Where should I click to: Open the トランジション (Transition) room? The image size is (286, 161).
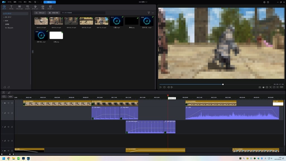pos(19,7)
